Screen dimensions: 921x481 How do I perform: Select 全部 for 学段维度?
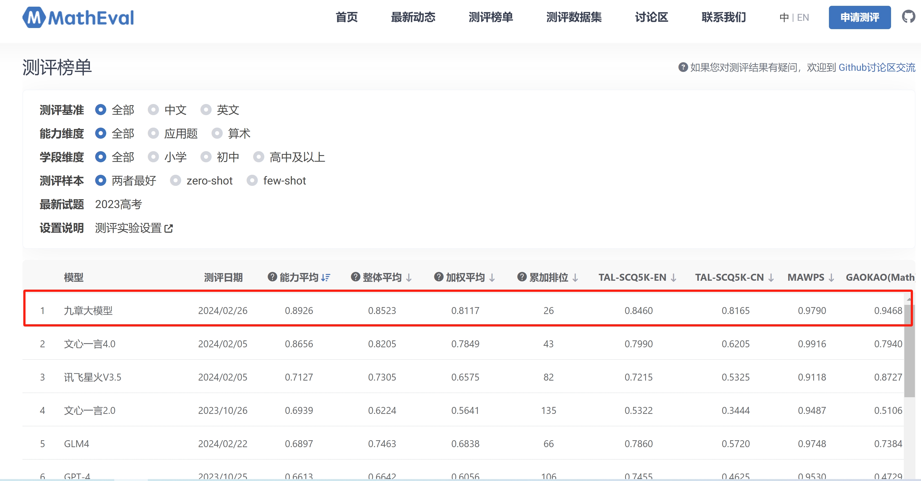(x=100, y=157)
